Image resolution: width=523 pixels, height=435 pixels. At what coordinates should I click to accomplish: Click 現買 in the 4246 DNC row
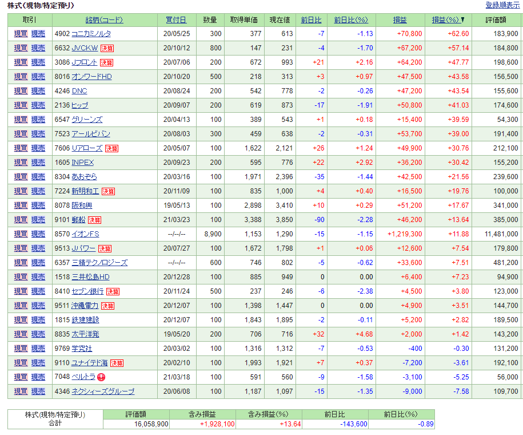pyautogui.click(x=21, y=91)
